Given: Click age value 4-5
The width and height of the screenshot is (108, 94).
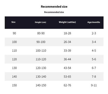Looking at the screenshot, I should coord(94,51).
